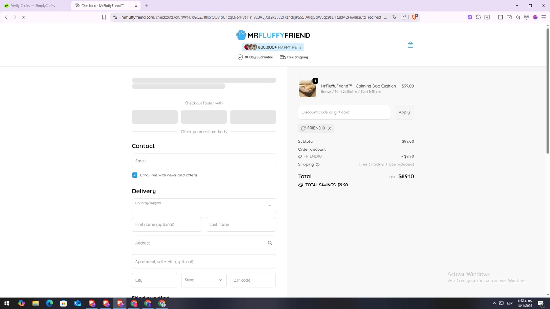Open the shopping bag cart icon
This screenshot has width=550, height=309.
[x=410, y=45]
